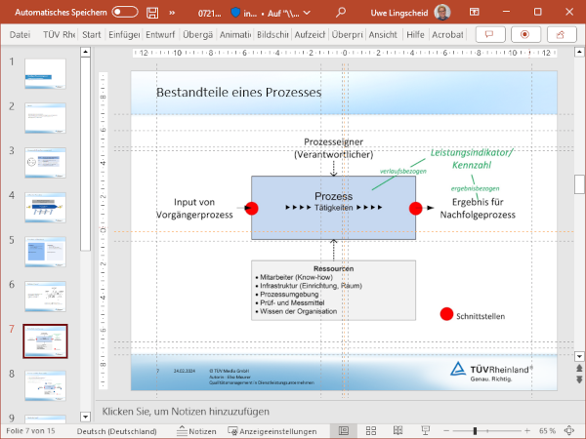Start slideshow from status bar icon

pos(426,430)
